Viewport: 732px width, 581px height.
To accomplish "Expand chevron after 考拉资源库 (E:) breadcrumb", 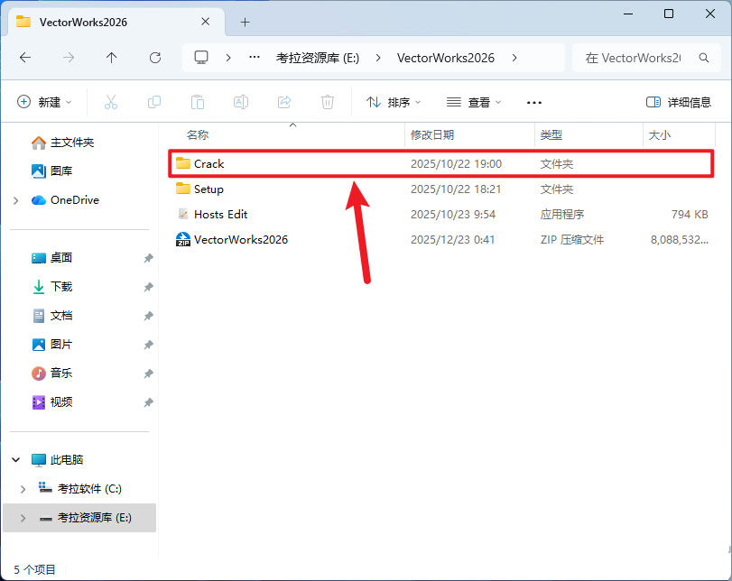I will pos(378,58).
